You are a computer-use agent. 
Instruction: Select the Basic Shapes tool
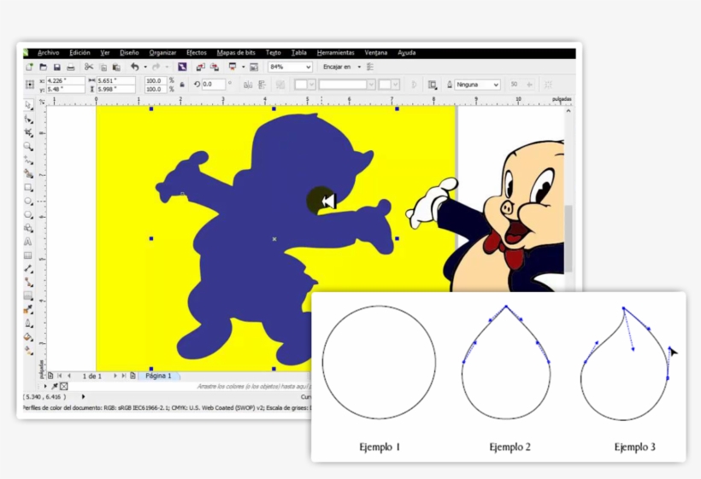coord(28,228)
